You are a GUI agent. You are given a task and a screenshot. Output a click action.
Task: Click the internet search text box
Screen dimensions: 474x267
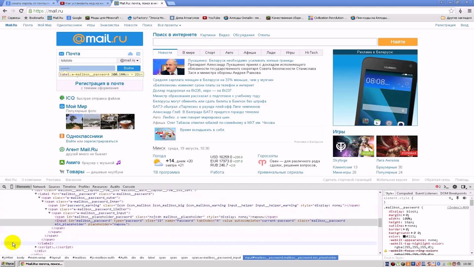click(x=265, y=42)
